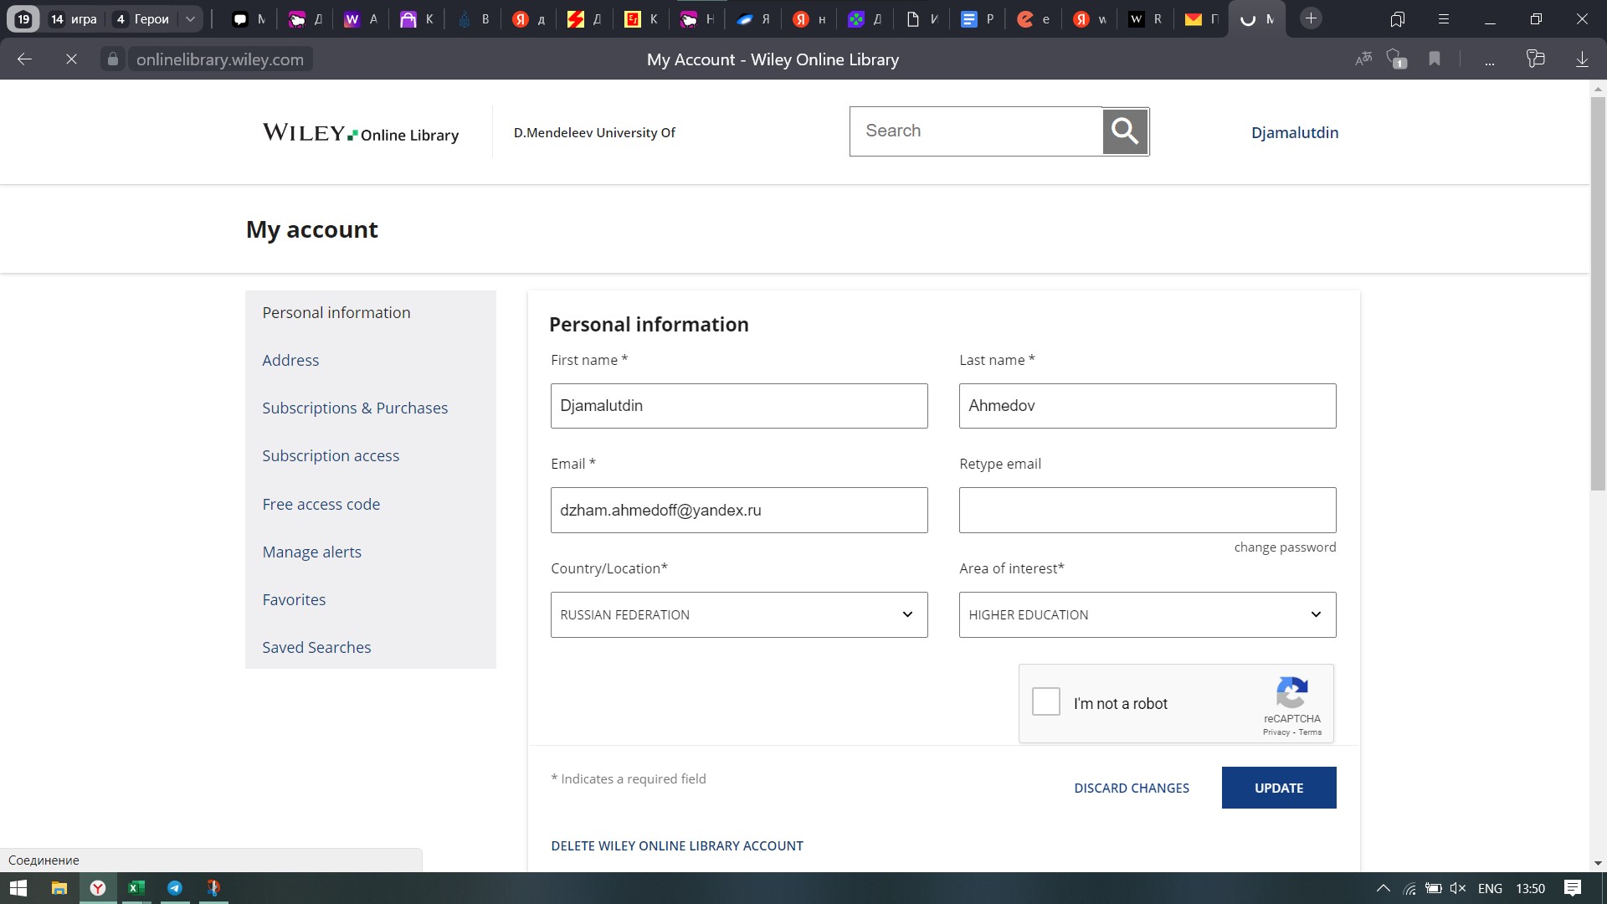This screenshot has height=904, width=1607.
Task: Open Manage alerts section
Action: 312,552
